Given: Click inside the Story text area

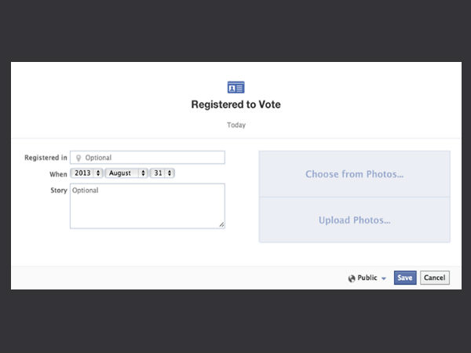Looking at the screenshot, I should (x=147, y=207).
